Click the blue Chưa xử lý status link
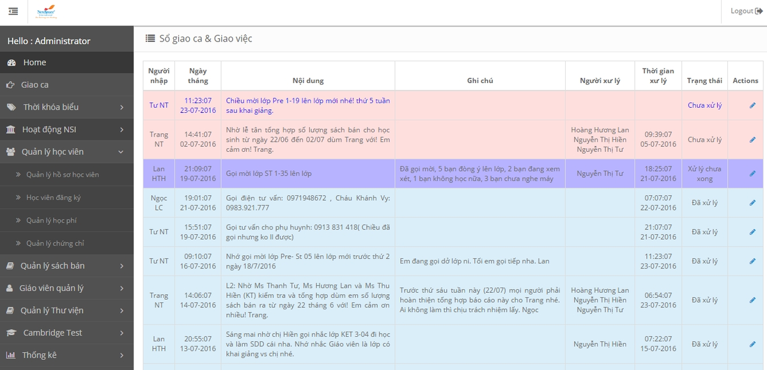Screen dimensions: 767x370 point(705,105)
